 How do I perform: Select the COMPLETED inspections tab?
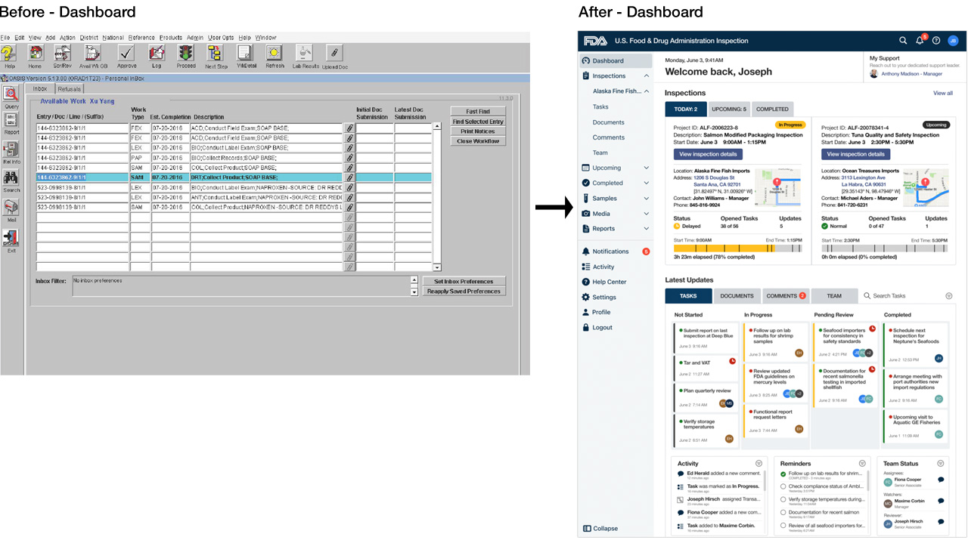[772, 110]
